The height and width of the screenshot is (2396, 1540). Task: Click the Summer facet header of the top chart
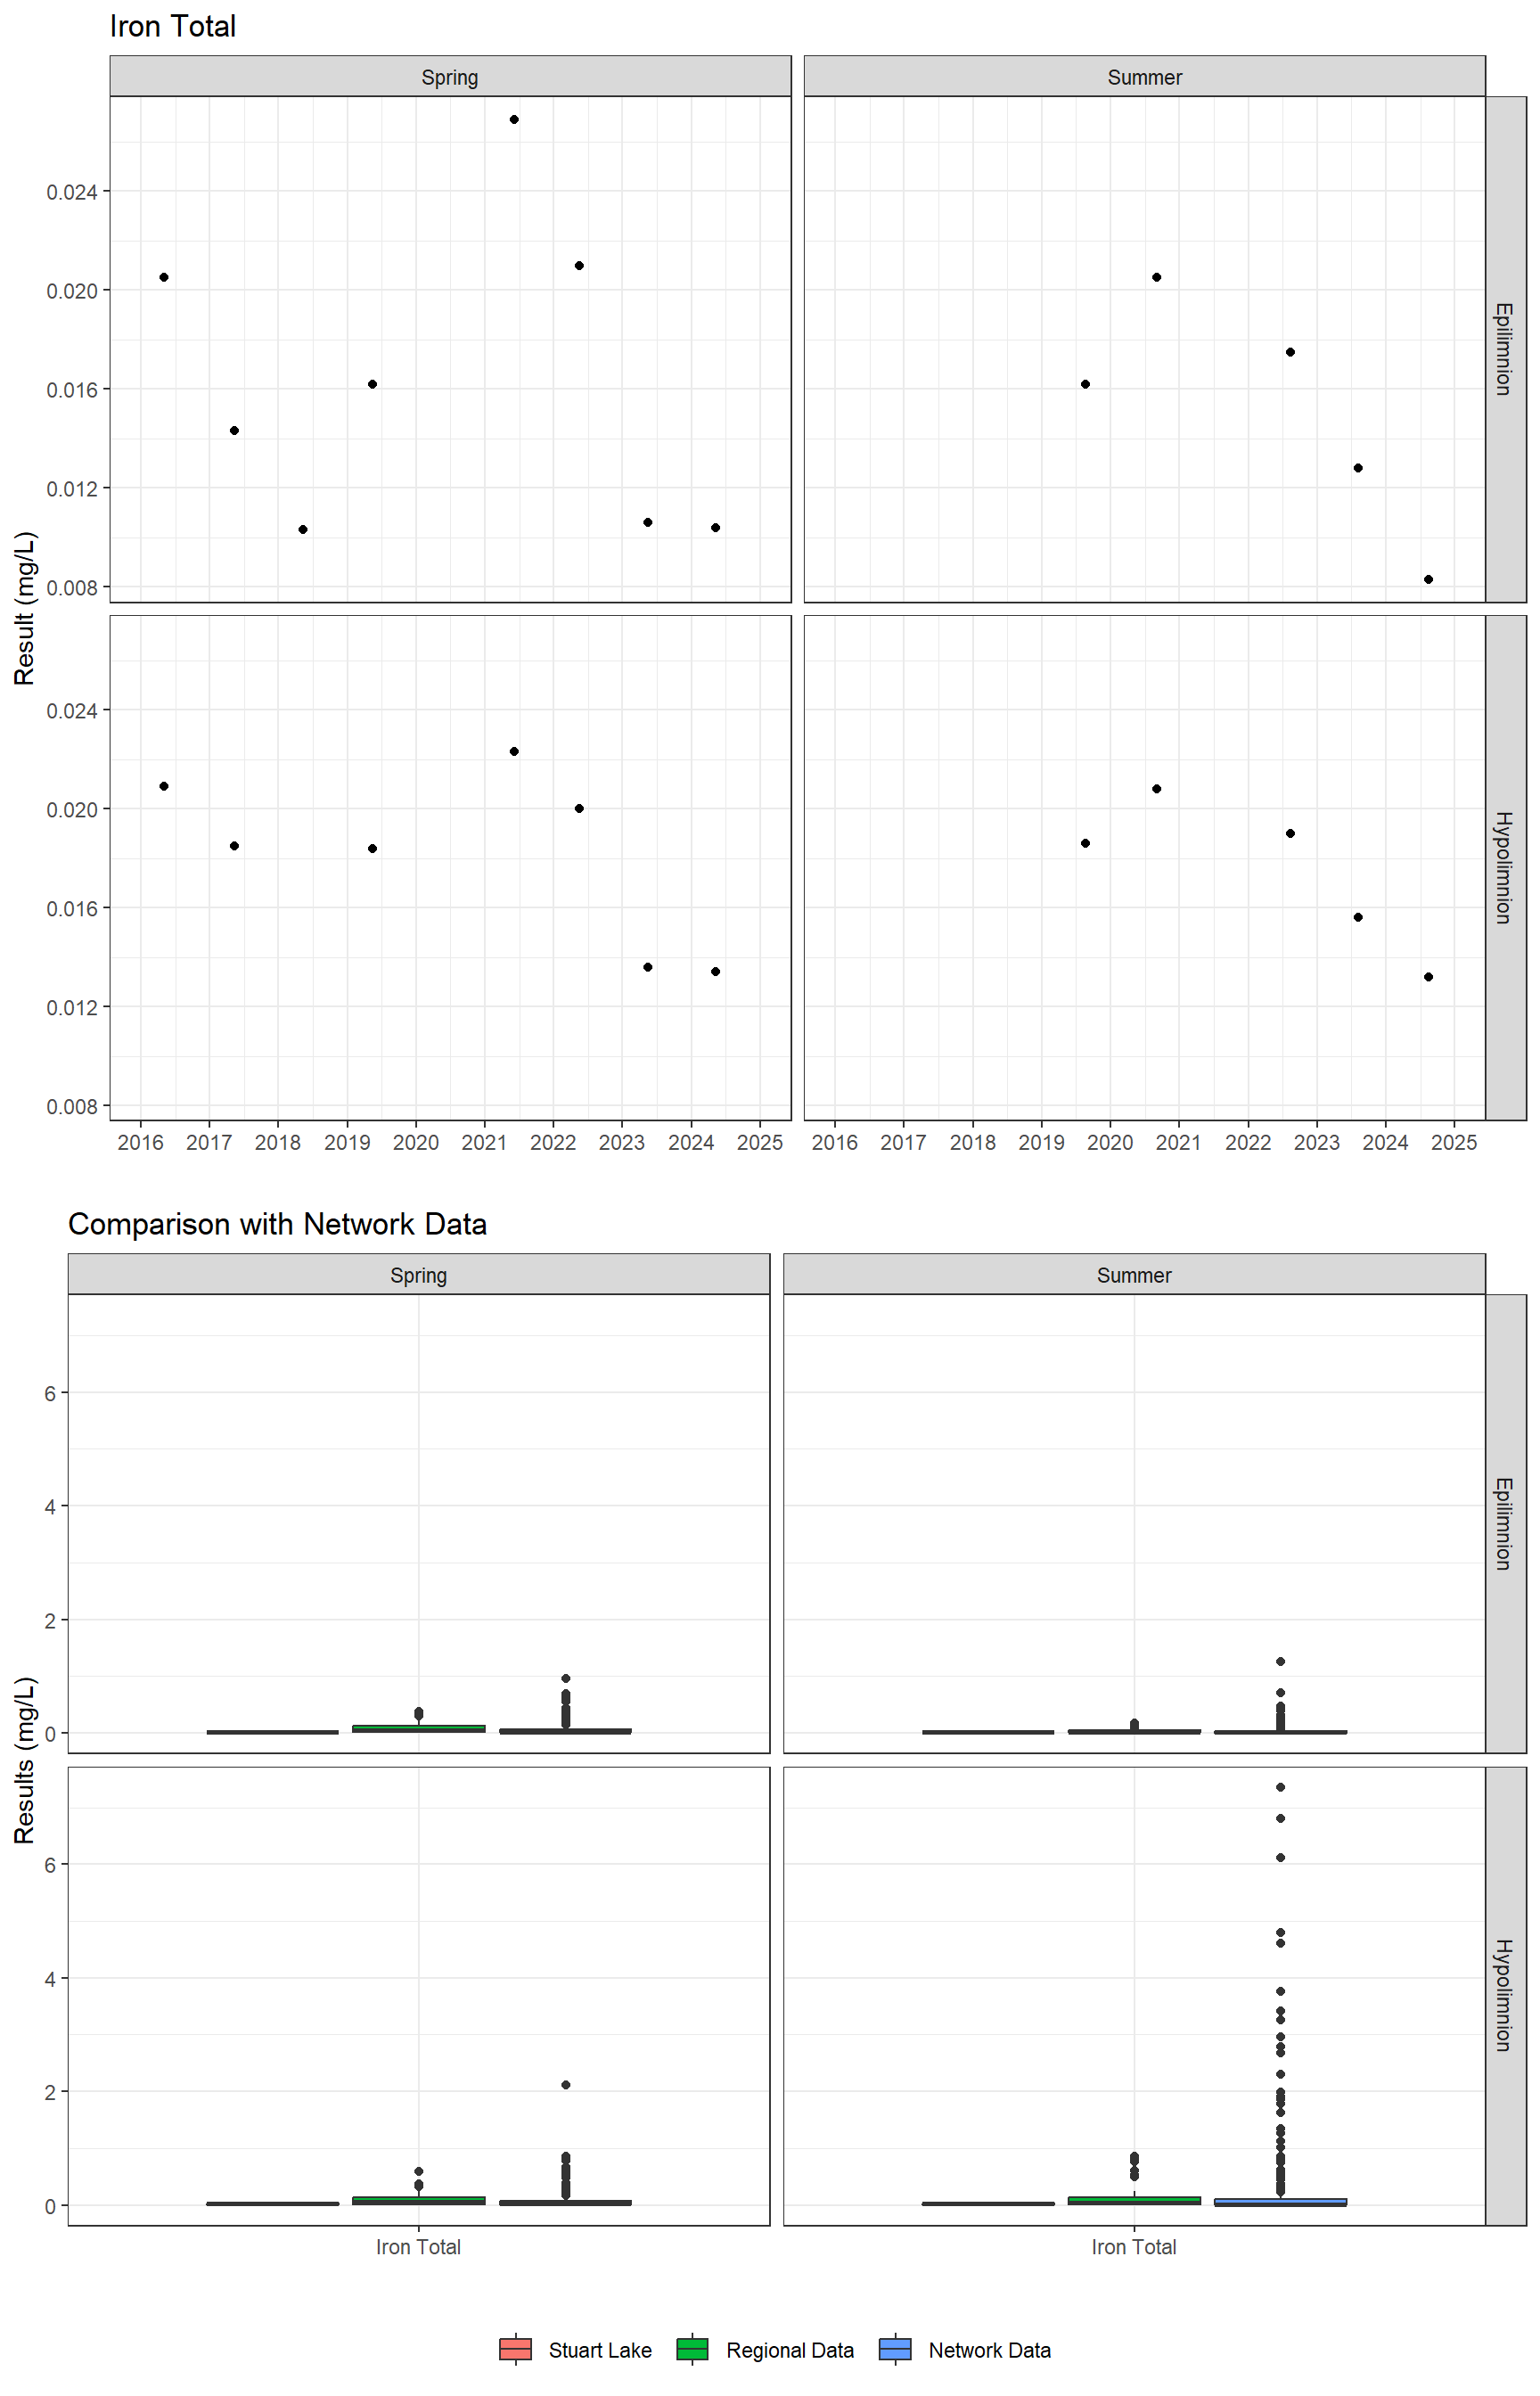click(1145, 77)
